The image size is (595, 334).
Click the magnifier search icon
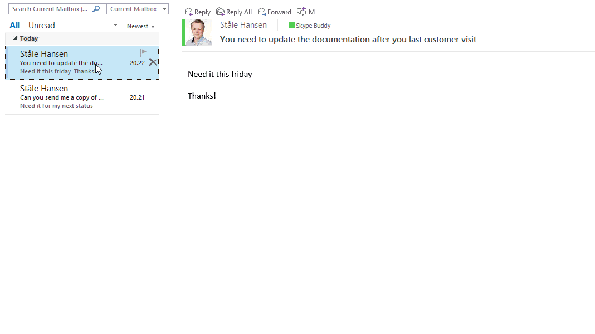click(x=96, y=9)
